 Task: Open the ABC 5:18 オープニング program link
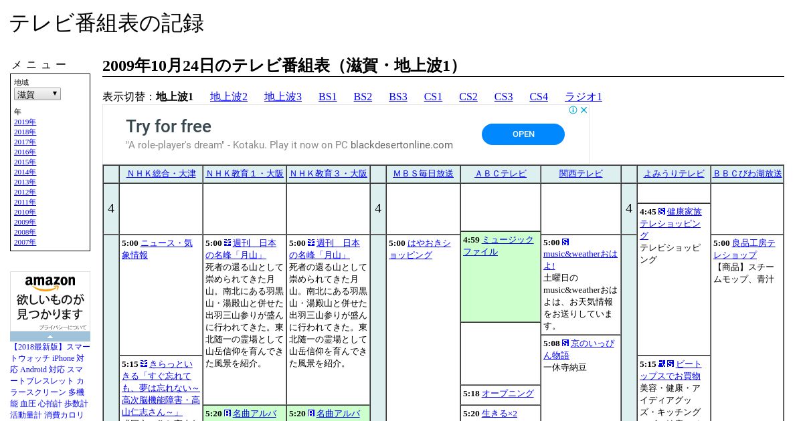(508, 394)
